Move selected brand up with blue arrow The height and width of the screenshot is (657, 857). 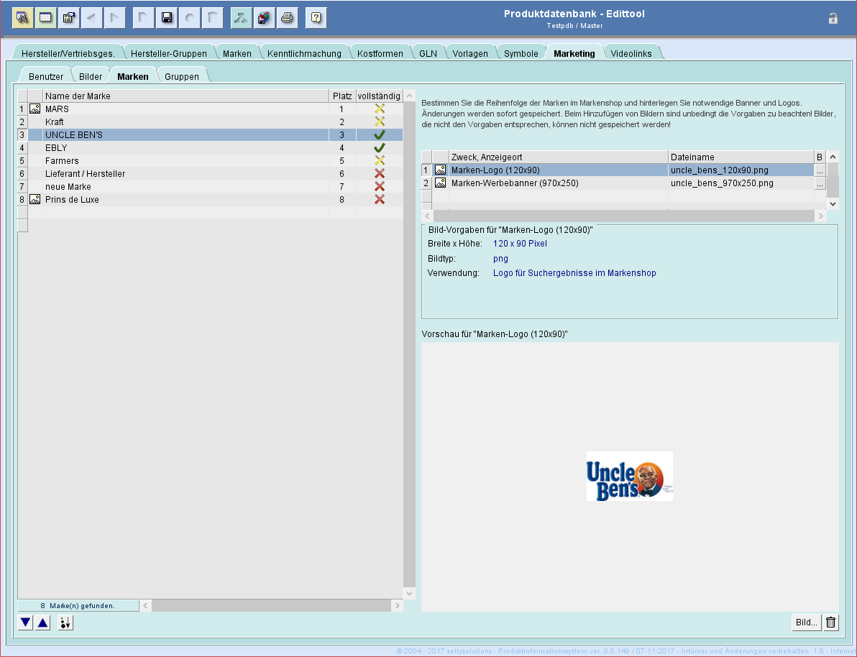(x=43, y=622)
